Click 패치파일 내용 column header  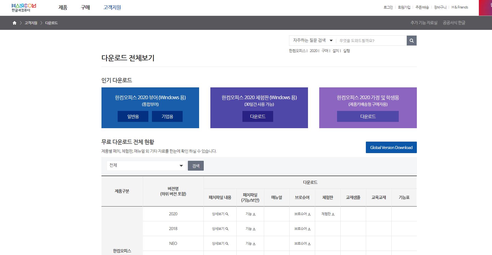tap(220, 197)
